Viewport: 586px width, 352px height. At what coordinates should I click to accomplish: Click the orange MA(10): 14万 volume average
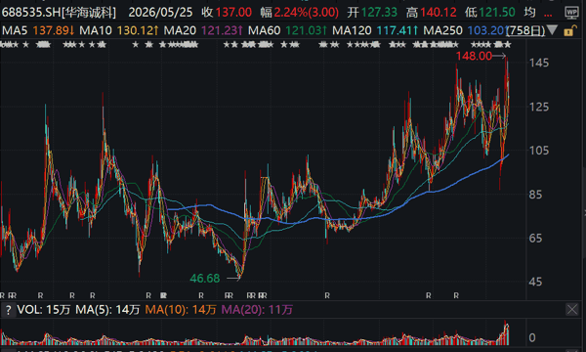pos(181,310)
